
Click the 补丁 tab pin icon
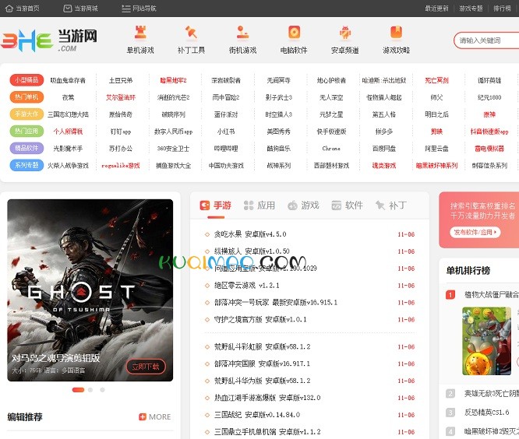tap(380, 205)
